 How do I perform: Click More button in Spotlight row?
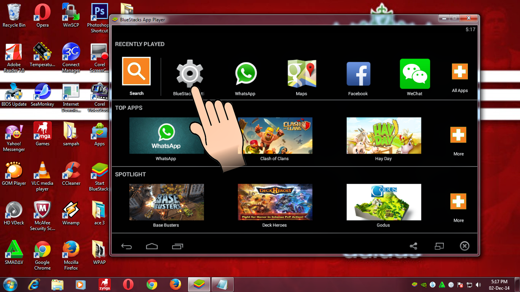458,202
